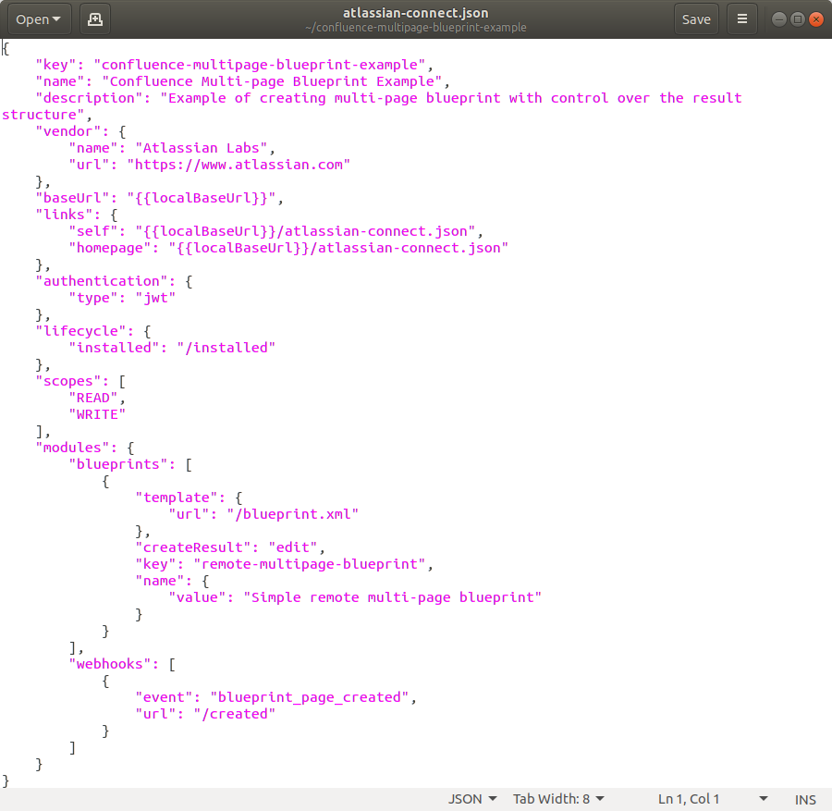Click the "blueprint_page_created" event value
The image size is (832, 811).
(310, 697)
